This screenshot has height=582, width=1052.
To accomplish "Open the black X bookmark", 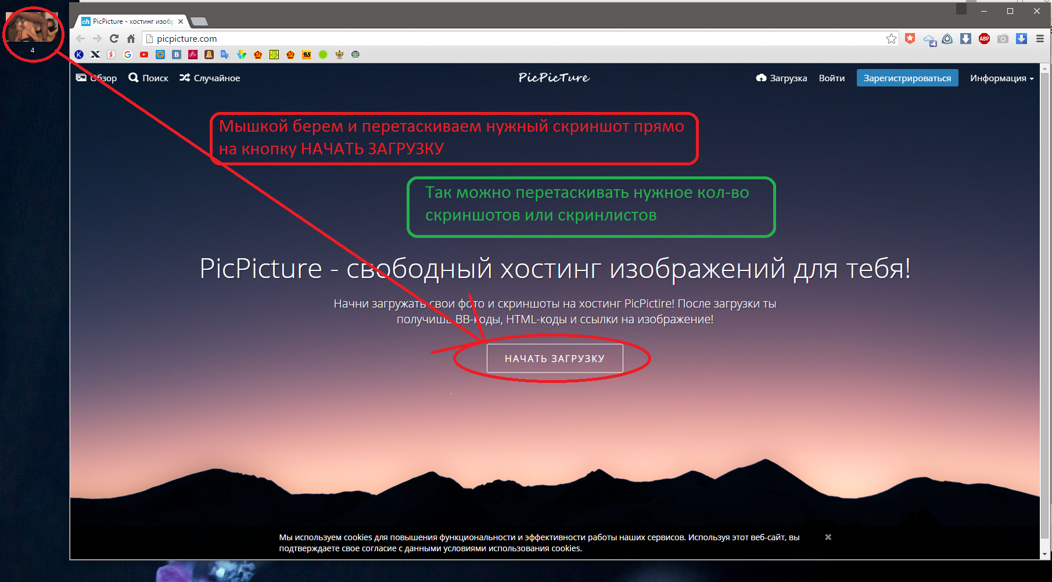I will pyautogui.click(x=95, y=55).
